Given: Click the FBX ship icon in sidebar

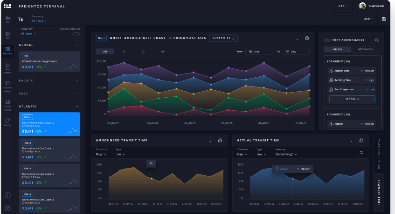Looking at the screenshot, I should click(7, 19).
